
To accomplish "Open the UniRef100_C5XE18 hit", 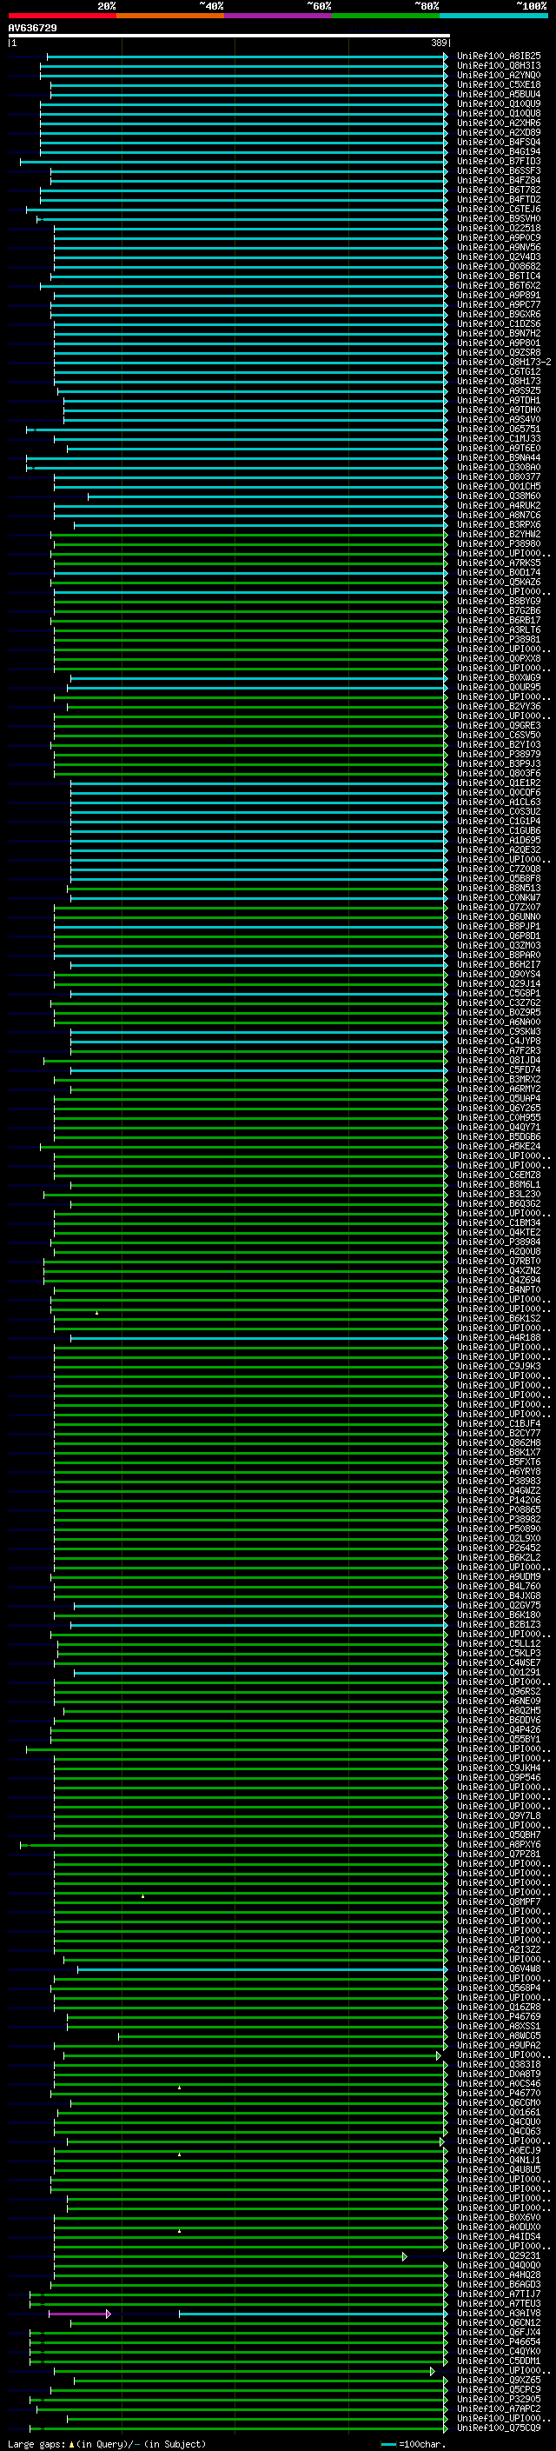I will pos(498,85).
